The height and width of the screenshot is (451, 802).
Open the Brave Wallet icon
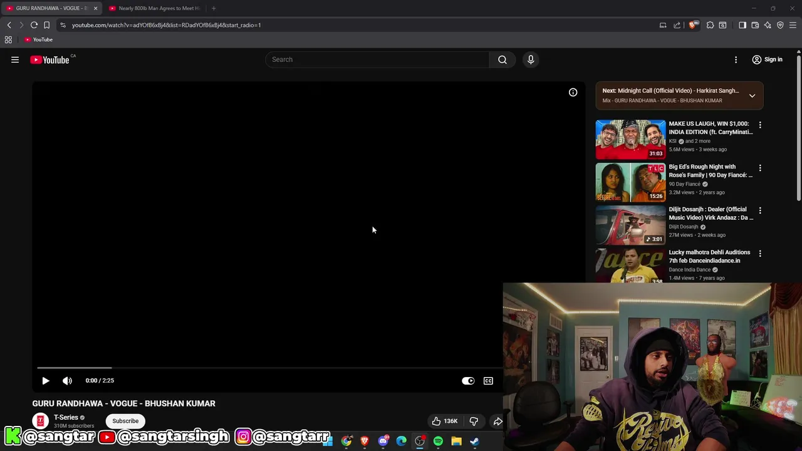[x=755, y=25]
